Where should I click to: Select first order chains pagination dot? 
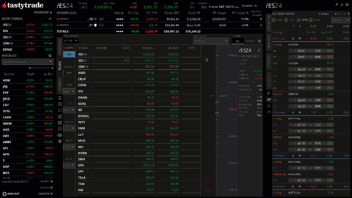tap(335, 14)
